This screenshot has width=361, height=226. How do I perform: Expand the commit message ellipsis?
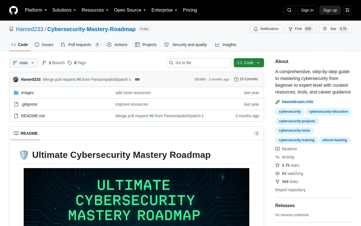coord(137,79)
